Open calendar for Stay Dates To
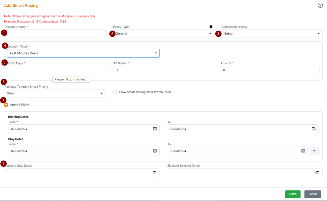Viewport: 327px width, 201px height. point(303,151)
